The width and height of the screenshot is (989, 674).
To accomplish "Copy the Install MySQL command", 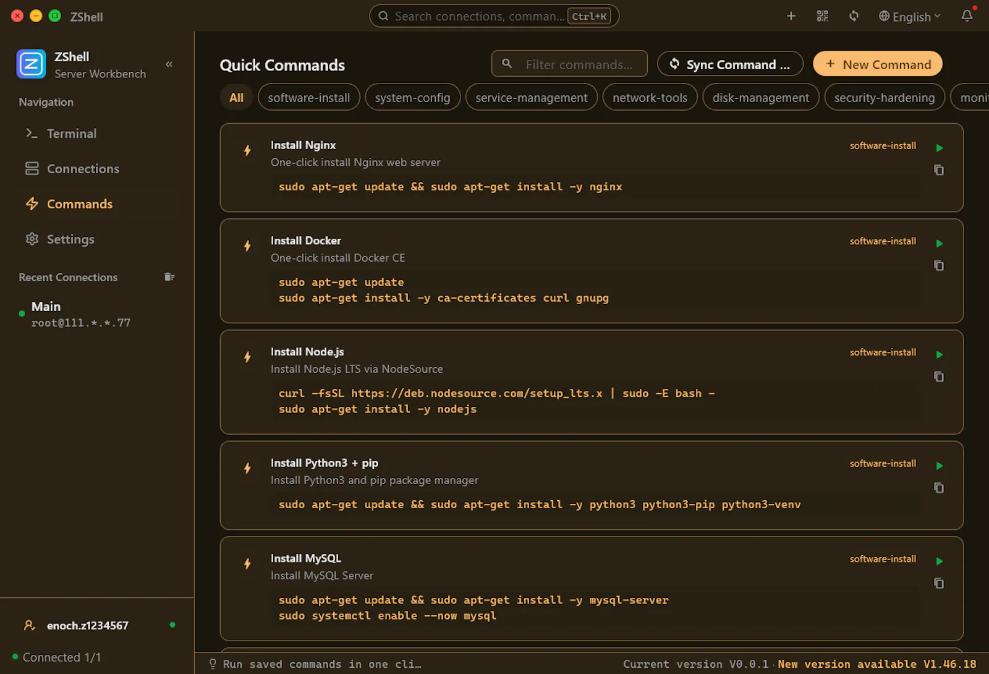I will pos(939,584).
